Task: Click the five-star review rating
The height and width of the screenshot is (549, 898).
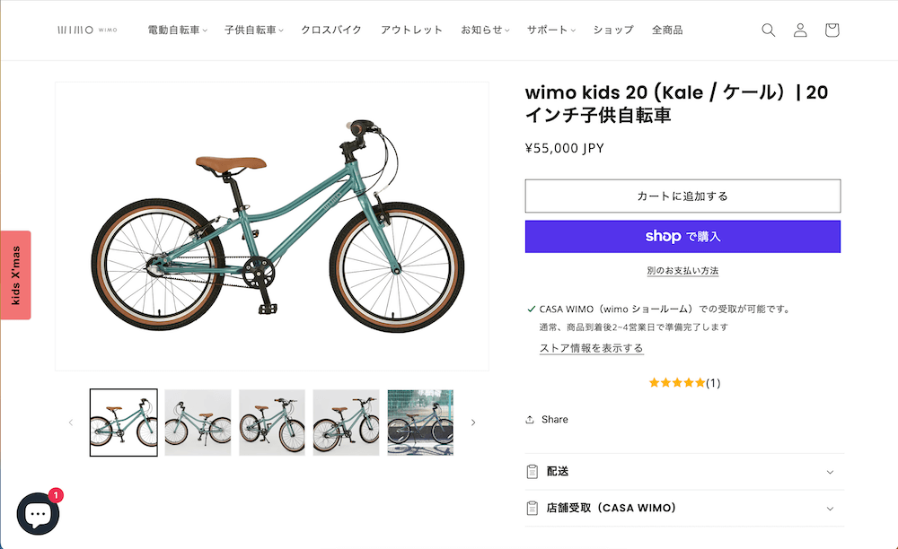Action: 677,383
